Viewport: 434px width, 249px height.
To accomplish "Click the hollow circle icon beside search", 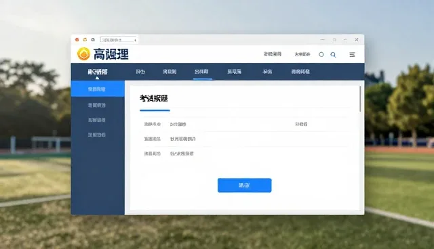I will point(321,54).
